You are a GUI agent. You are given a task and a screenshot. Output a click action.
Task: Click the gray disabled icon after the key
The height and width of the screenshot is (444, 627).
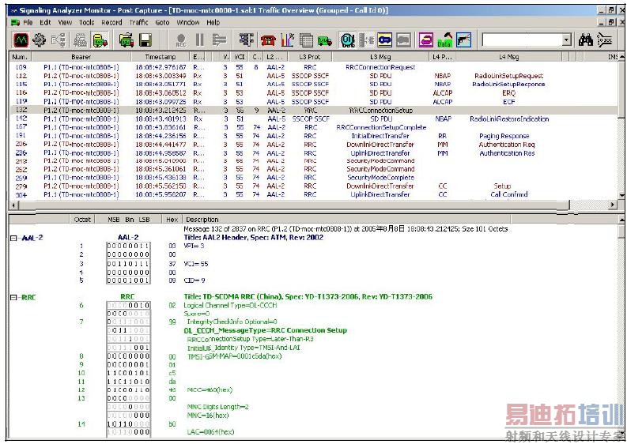point(404,40)
